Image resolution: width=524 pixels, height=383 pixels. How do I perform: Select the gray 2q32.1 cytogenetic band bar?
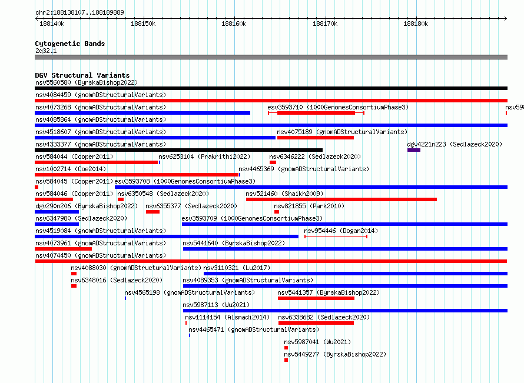click(271, 57)
